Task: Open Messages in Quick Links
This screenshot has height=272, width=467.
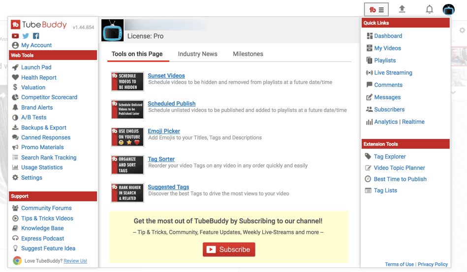Action: 387,97
